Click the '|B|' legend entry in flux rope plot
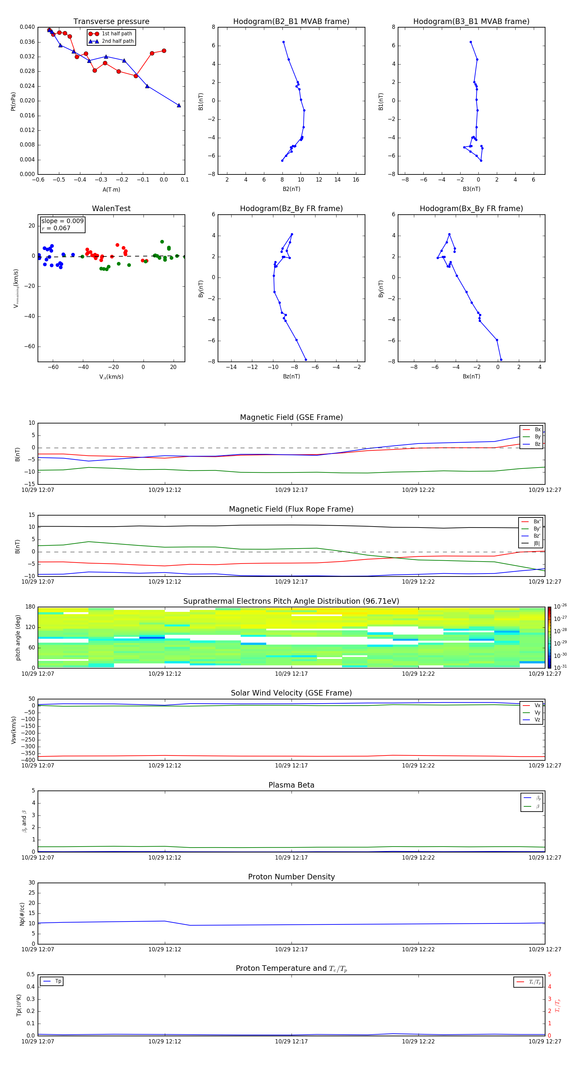This screenshot has width=583, height=1070. coord(531,543)
